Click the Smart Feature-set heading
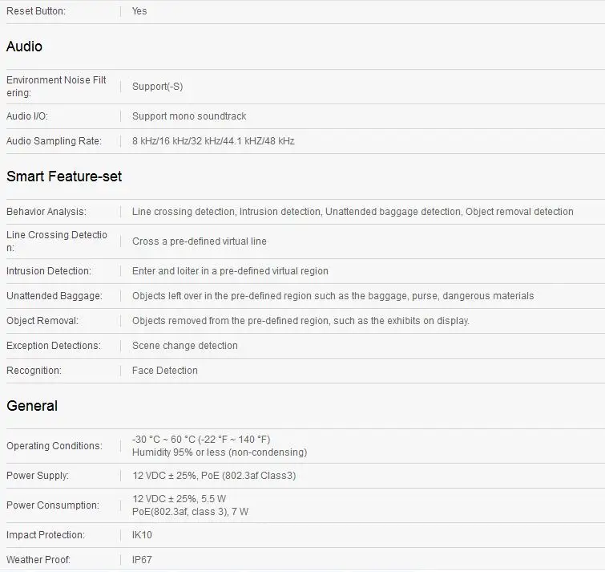The image size is (605, 572). tap(64, 176)
